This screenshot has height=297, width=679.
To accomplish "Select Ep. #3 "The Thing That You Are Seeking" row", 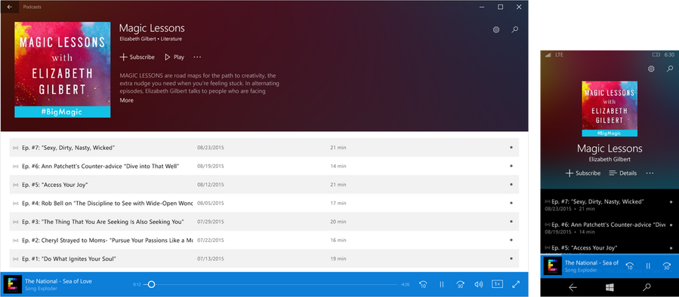I will point(264,222).
